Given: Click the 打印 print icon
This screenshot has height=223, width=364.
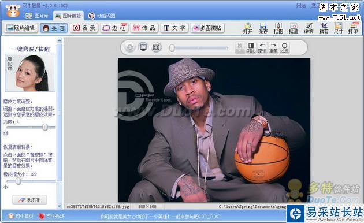Looking at the screenshot, I should (353, 28).
